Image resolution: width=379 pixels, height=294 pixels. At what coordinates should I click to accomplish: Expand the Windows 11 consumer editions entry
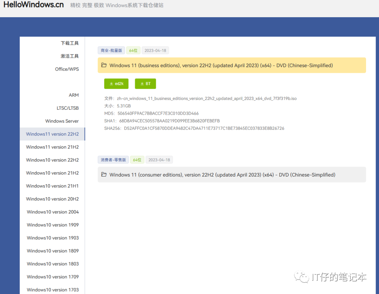coord(232,175)
